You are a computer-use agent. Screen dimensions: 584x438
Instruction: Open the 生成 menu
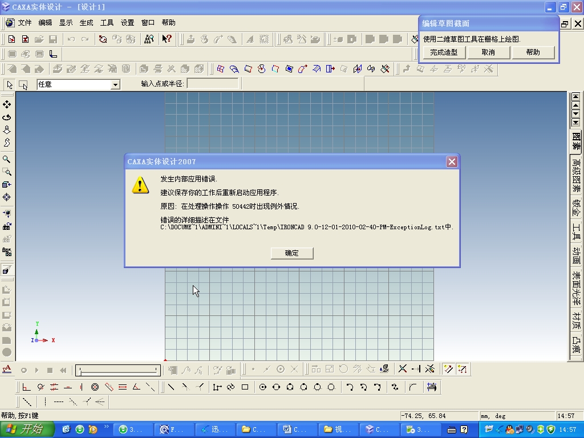pos(86,23)
